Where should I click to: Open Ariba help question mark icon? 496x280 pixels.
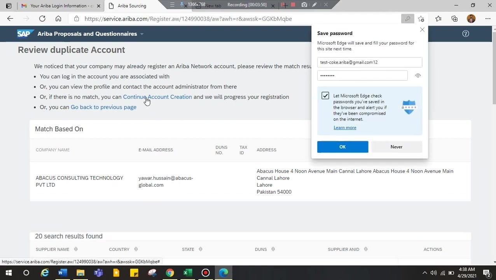[x=466, y=34]
